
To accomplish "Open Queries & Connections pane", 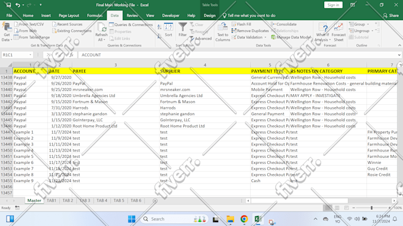I will pyautogui.click(x=131, y=25).
